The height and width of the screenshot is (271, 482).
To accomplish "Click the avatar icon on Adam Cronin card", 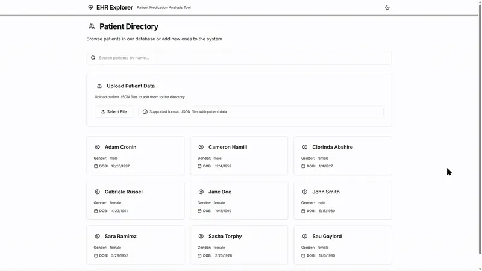I will point(98,147).
